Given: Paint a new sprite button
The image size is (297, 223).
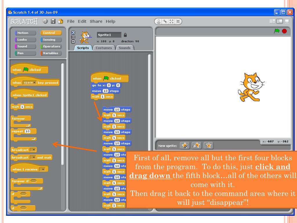Looking at the screenshot, I should (185, 146).
